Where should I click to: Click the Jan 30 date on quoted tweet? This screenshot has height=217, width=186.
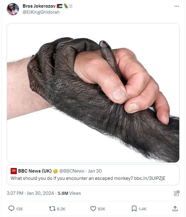point(95,171)
